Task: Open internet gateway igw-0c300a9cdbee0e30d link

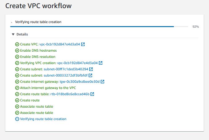Action: 79,82
